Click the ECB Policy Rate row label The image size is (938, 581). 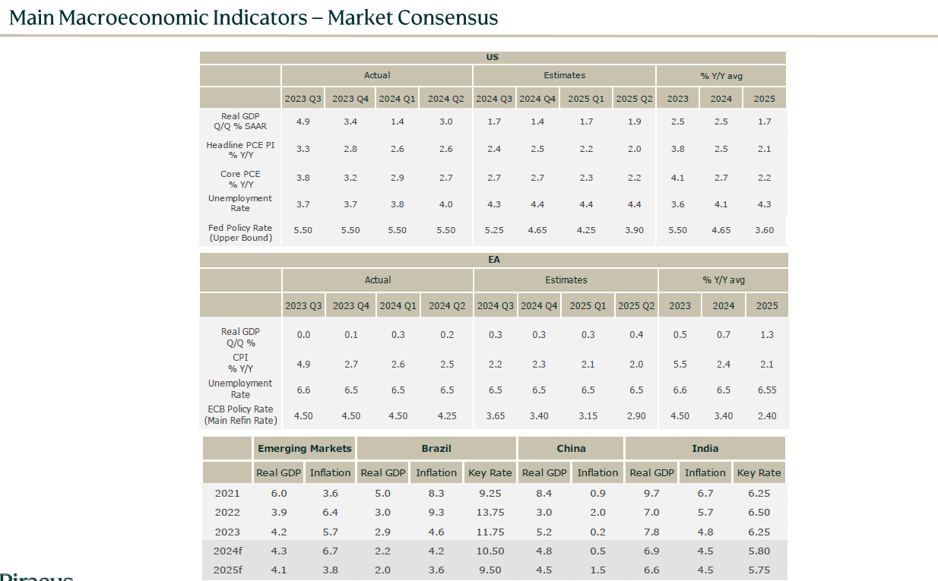240,415
